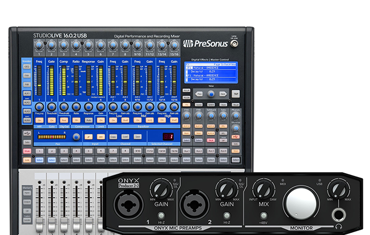Click the Phones level knob
Screen dimensions: 370x235
236,116
